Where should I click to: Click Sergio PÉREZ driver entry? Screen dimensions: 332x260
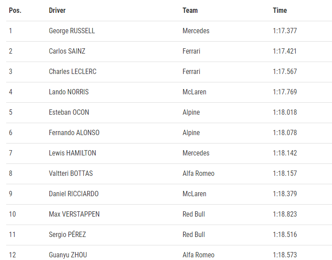pyautogui.click(x=67, y=234)
